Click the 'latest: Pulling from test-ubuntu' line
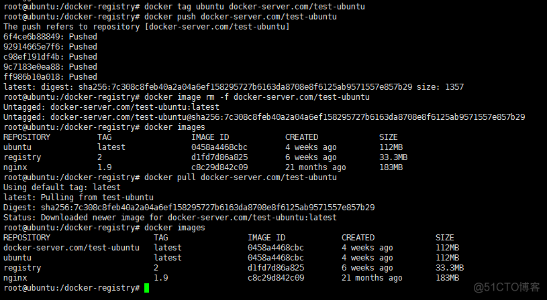This screenshot has width=547, height=300. coord(79,197)
